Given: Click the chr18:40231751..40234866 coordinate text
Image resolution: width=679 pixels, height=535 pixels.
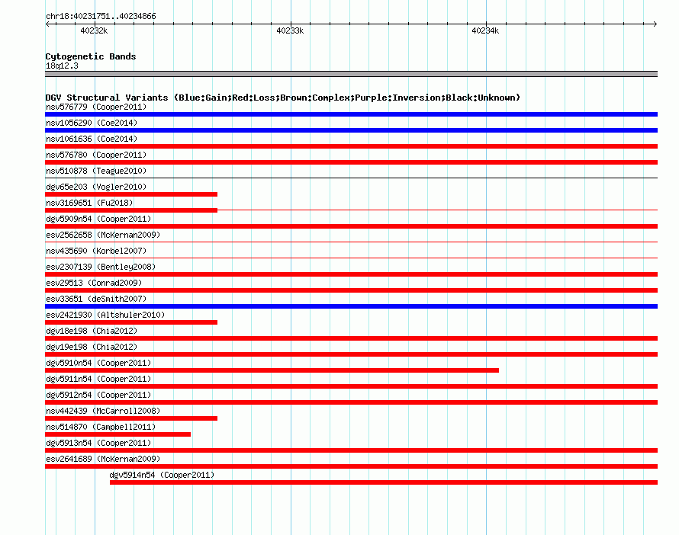Looking at the screenshot, I should coord(101,16).
